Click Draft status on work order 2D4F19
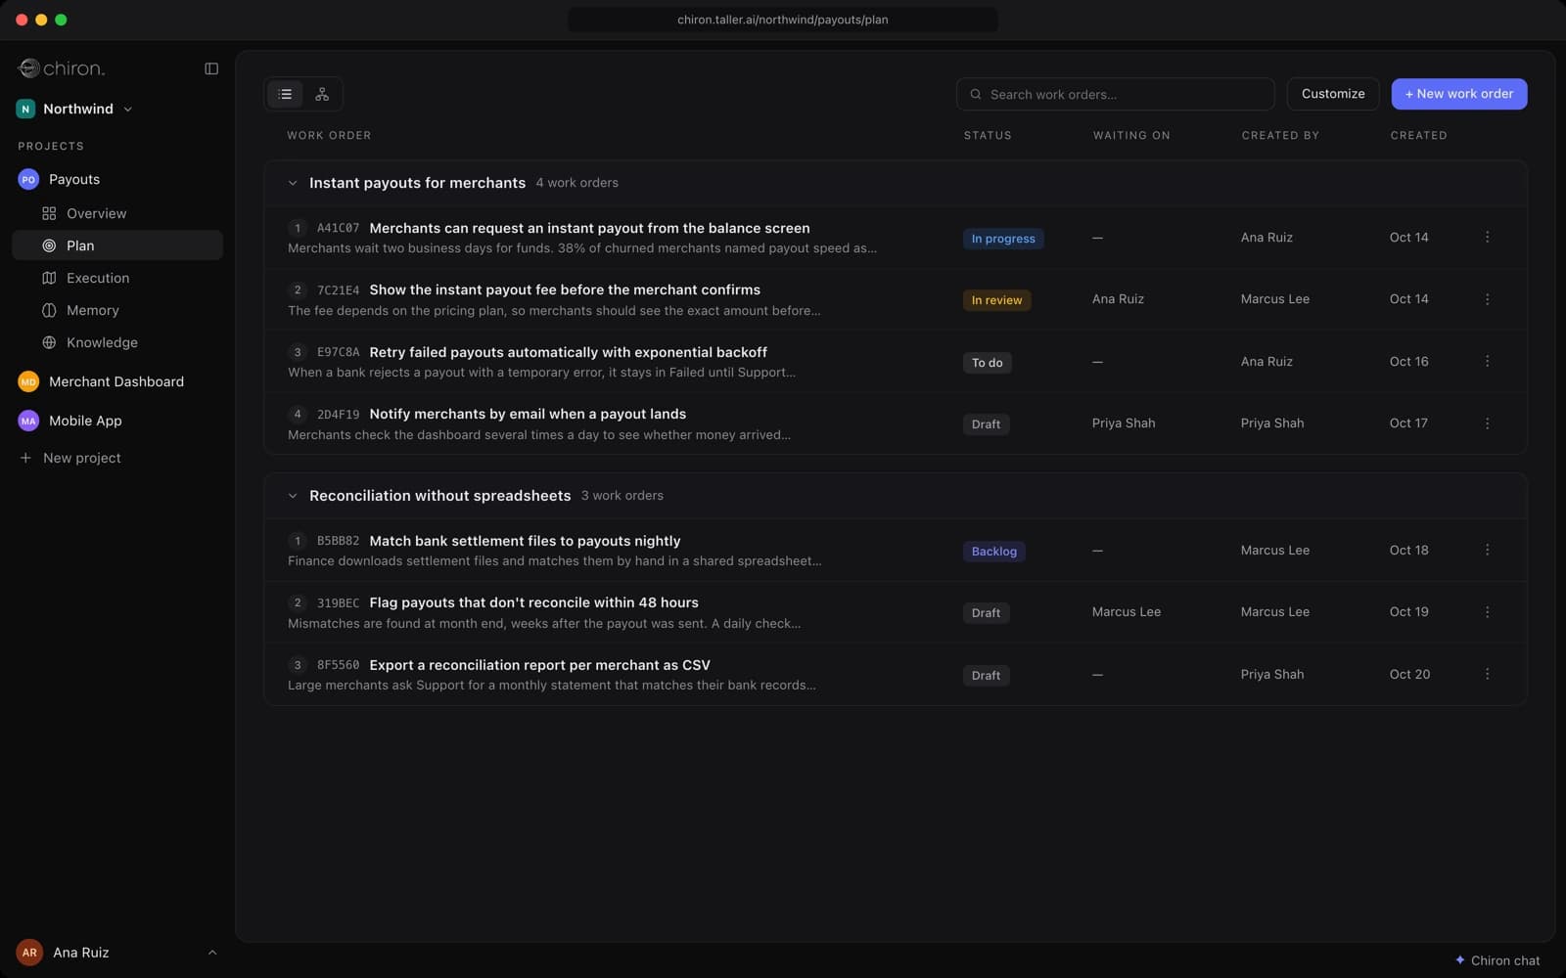The height and width of the screenshot is (978, 1566). click(986, 424)
